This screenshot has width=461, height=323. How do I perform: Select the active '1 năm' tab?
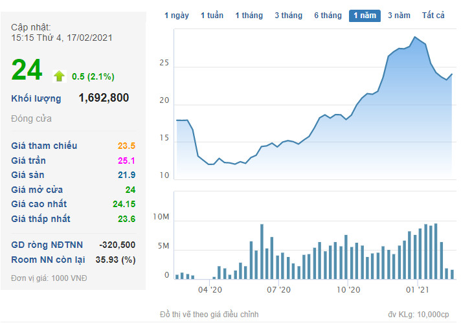(x=365, y=16)
